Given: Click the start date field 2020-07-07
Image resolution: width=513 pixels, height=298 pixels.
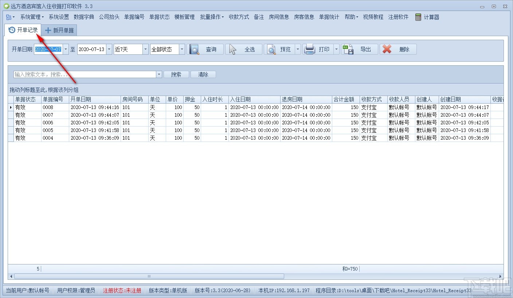Looking at the screenshot, I should pos(48,49).
